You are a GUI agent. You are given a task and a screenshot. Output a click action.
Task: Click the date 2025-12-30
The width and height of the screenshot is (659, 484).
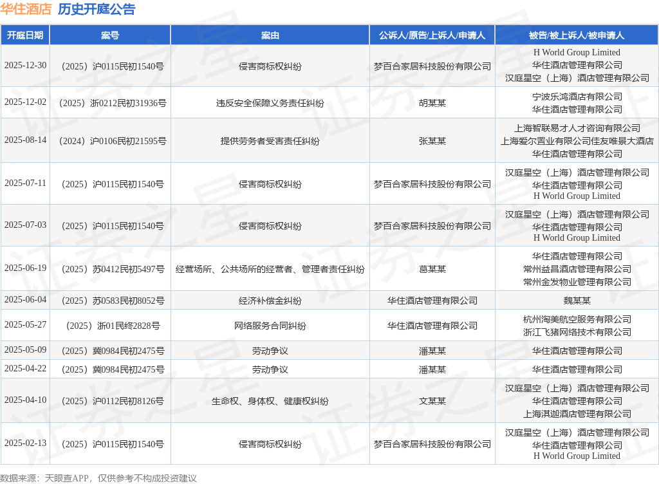click(25, 66)
